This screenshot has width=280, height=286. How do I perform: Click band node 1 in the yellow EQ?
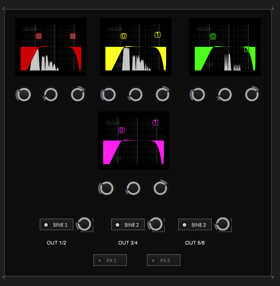[x=158, y=35]
